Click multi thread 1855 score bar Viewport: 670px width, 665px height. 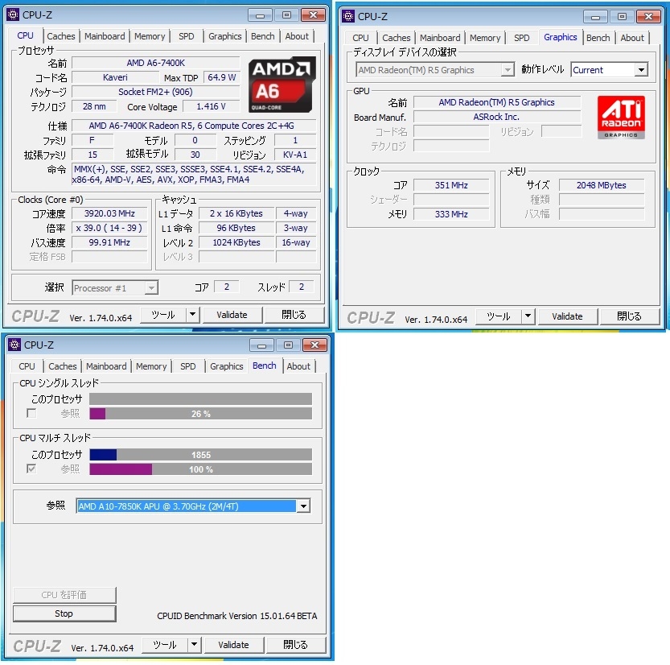pyautogui.click(x=200, y=455)
